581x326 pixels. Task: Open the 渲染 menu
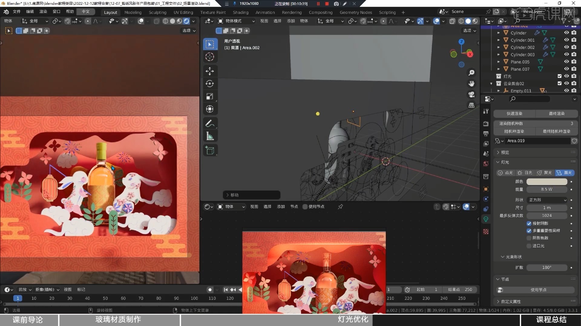point(43,11)
